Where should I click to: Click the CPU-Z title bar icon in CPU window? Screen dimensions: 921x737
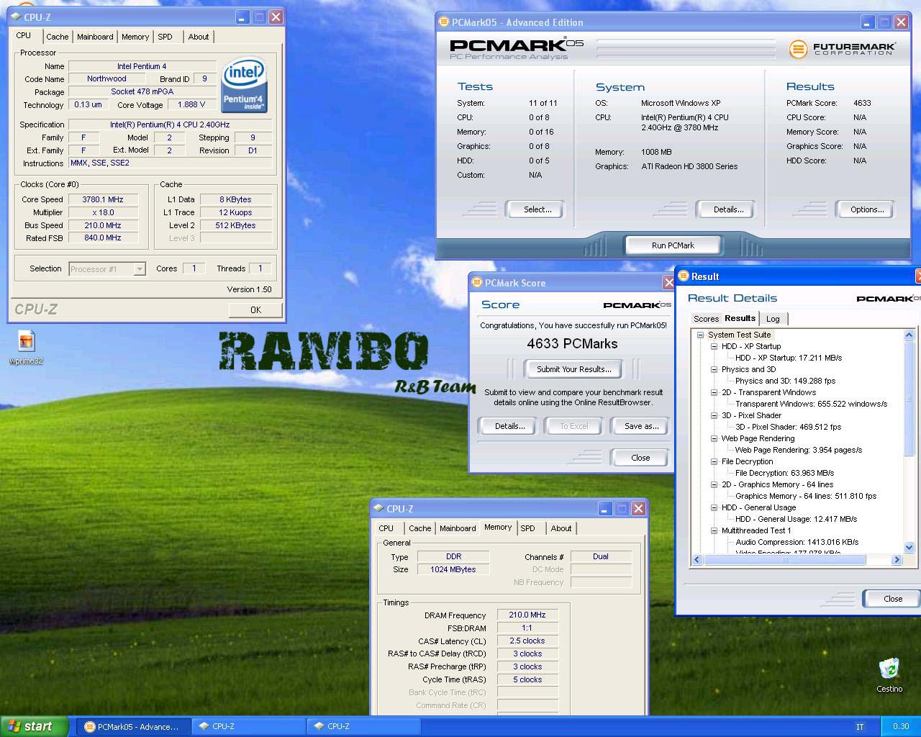click(16, 17)
